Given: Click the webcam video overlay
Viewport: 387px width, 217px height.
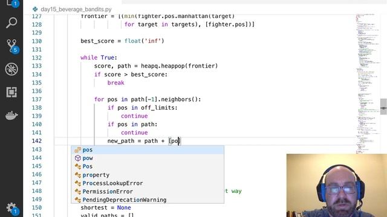Looking at the screenshot, I should point(337,186).
